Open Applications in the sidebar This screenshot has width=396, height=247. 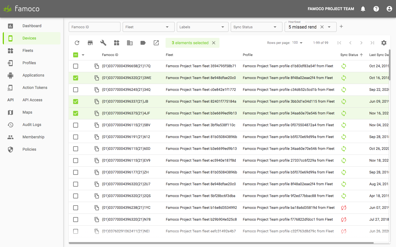point(32,75)
